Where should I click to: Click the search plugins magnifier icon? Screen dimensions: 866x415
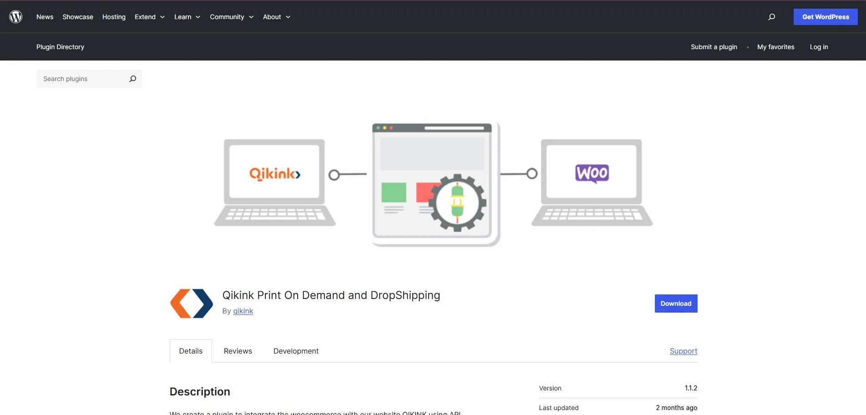[132, 79]
